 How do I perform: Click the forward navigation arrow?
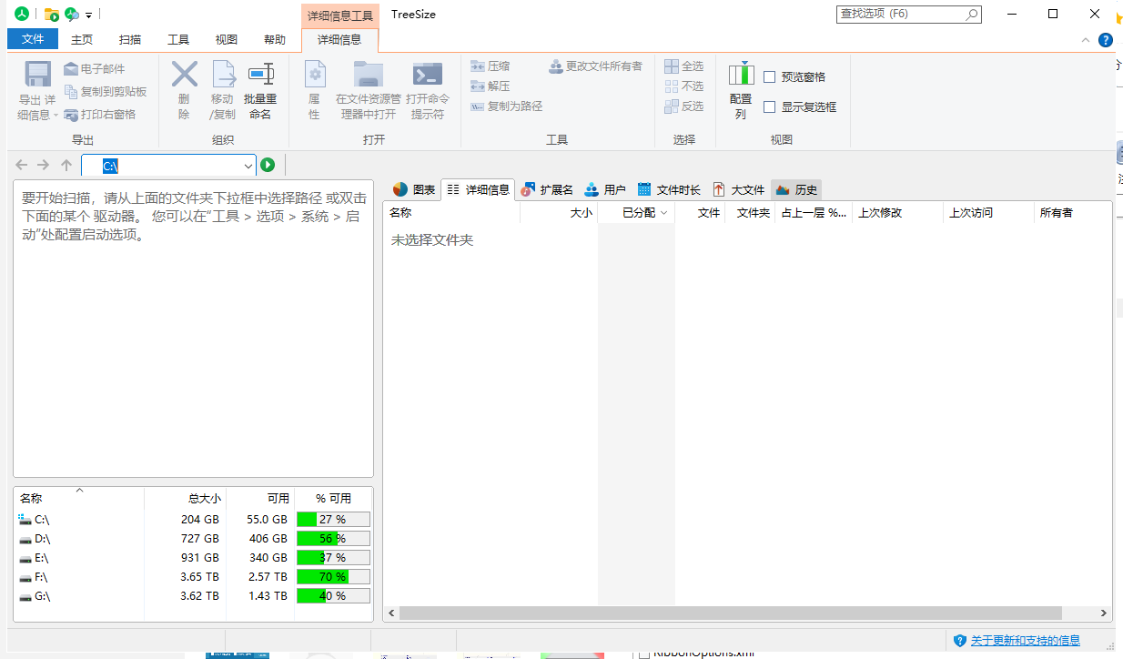point(43,165)
